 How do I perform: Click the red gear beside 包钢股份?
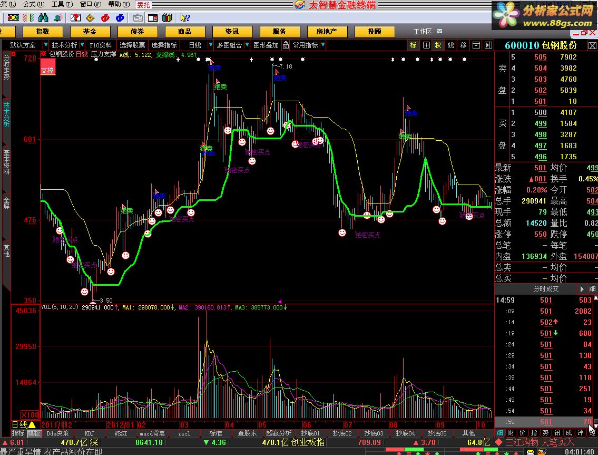point(44,54)
